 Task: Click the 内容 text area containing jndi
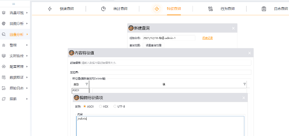tap(161, 126)
